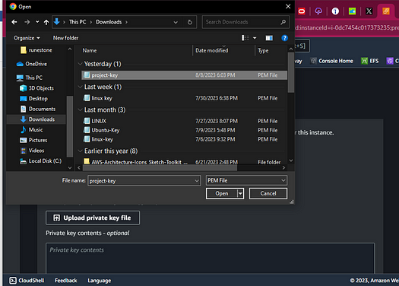Click the horizontal scrollbar of file list
Viewport: 399px width, 286px height.
pyautogui.click(x=160, y=167)
